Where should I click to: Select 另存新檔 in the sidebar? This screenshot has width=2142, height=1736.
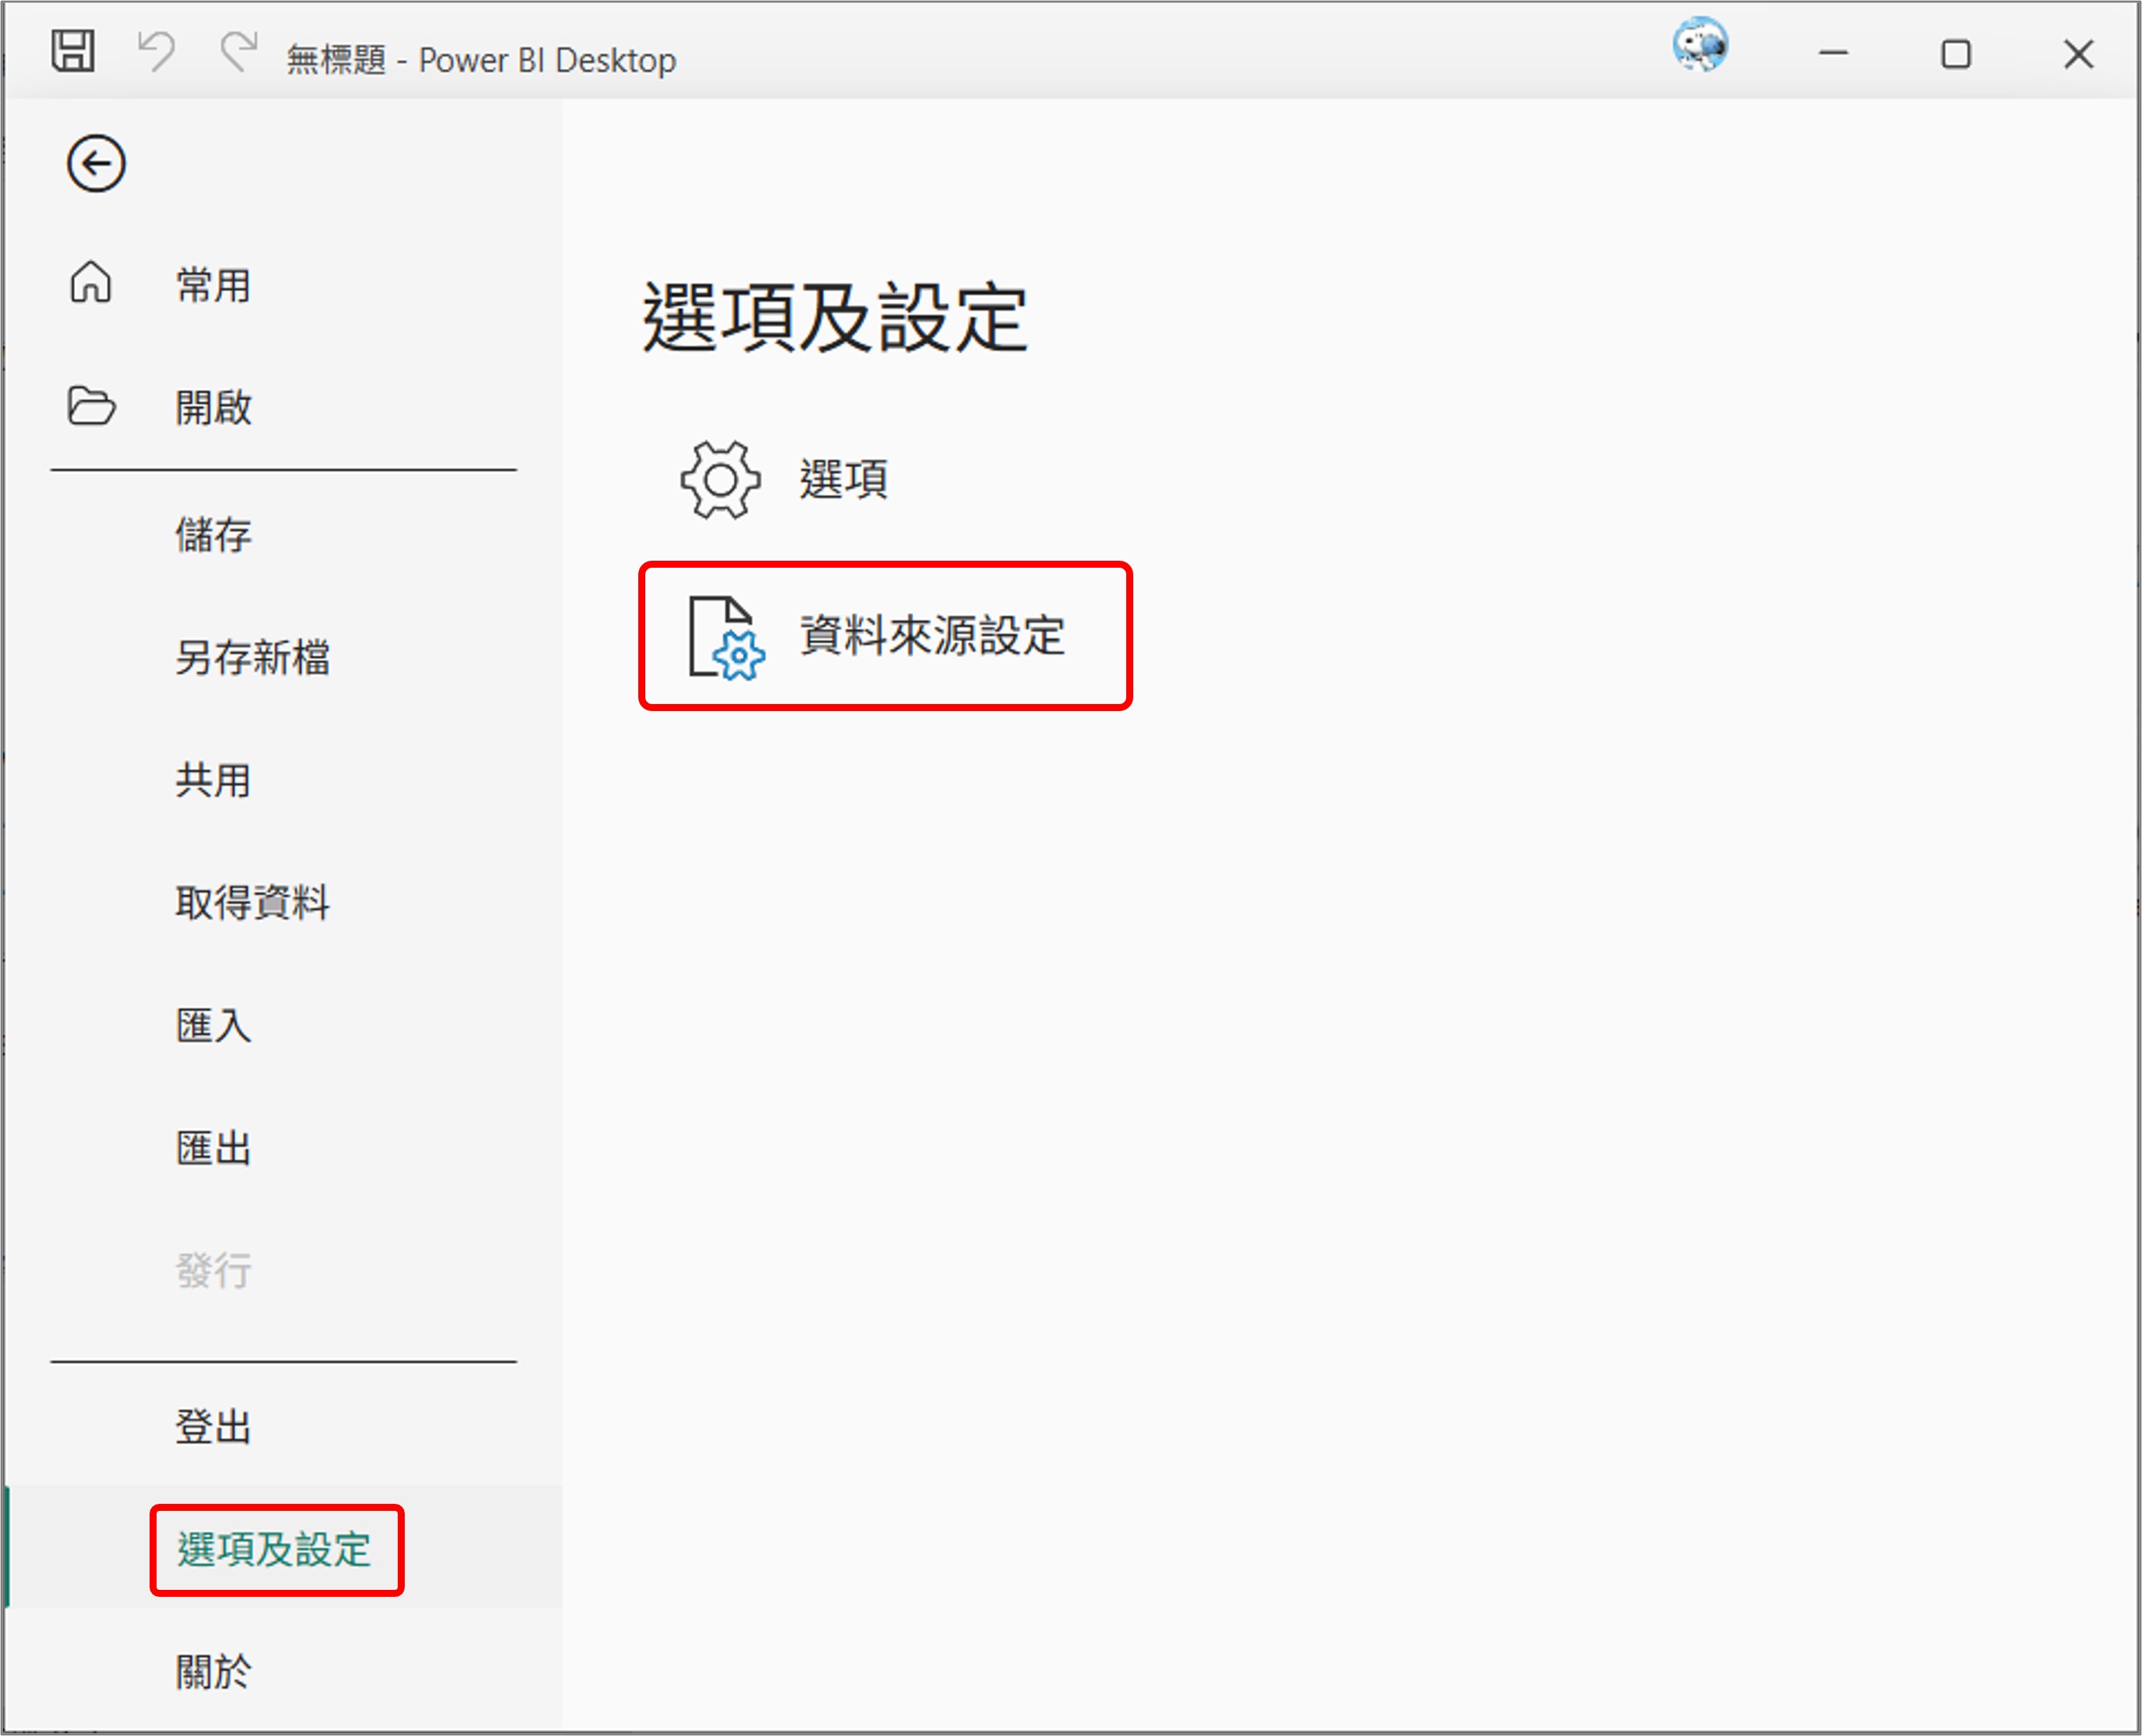point(253,658)
